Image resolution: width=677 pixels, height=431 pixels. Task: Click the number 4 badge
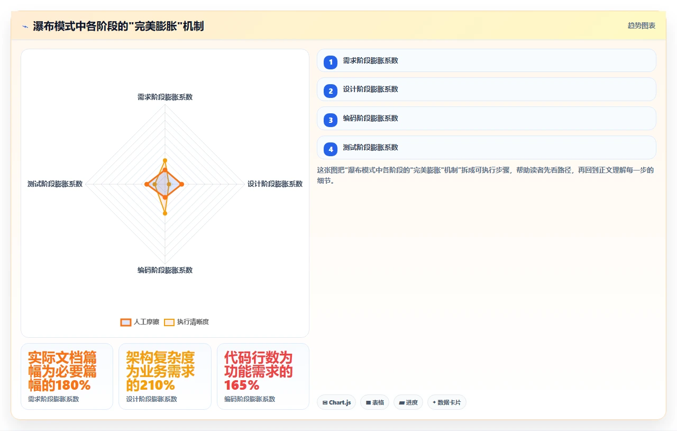331,149
